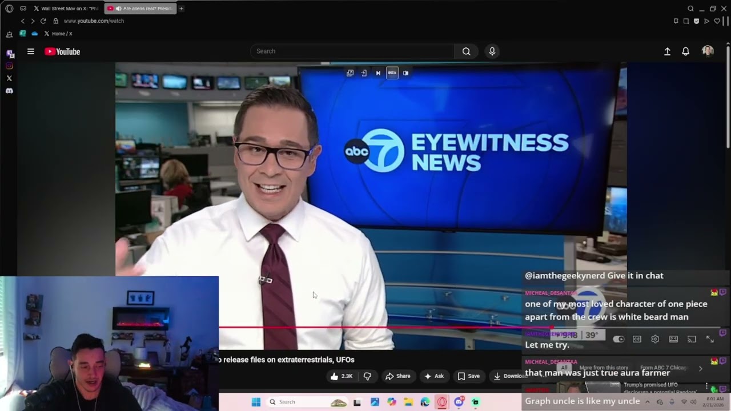This screenshot has height=411, width=731.
Task: Skip to next video in overlay
Action: [378, 73]
